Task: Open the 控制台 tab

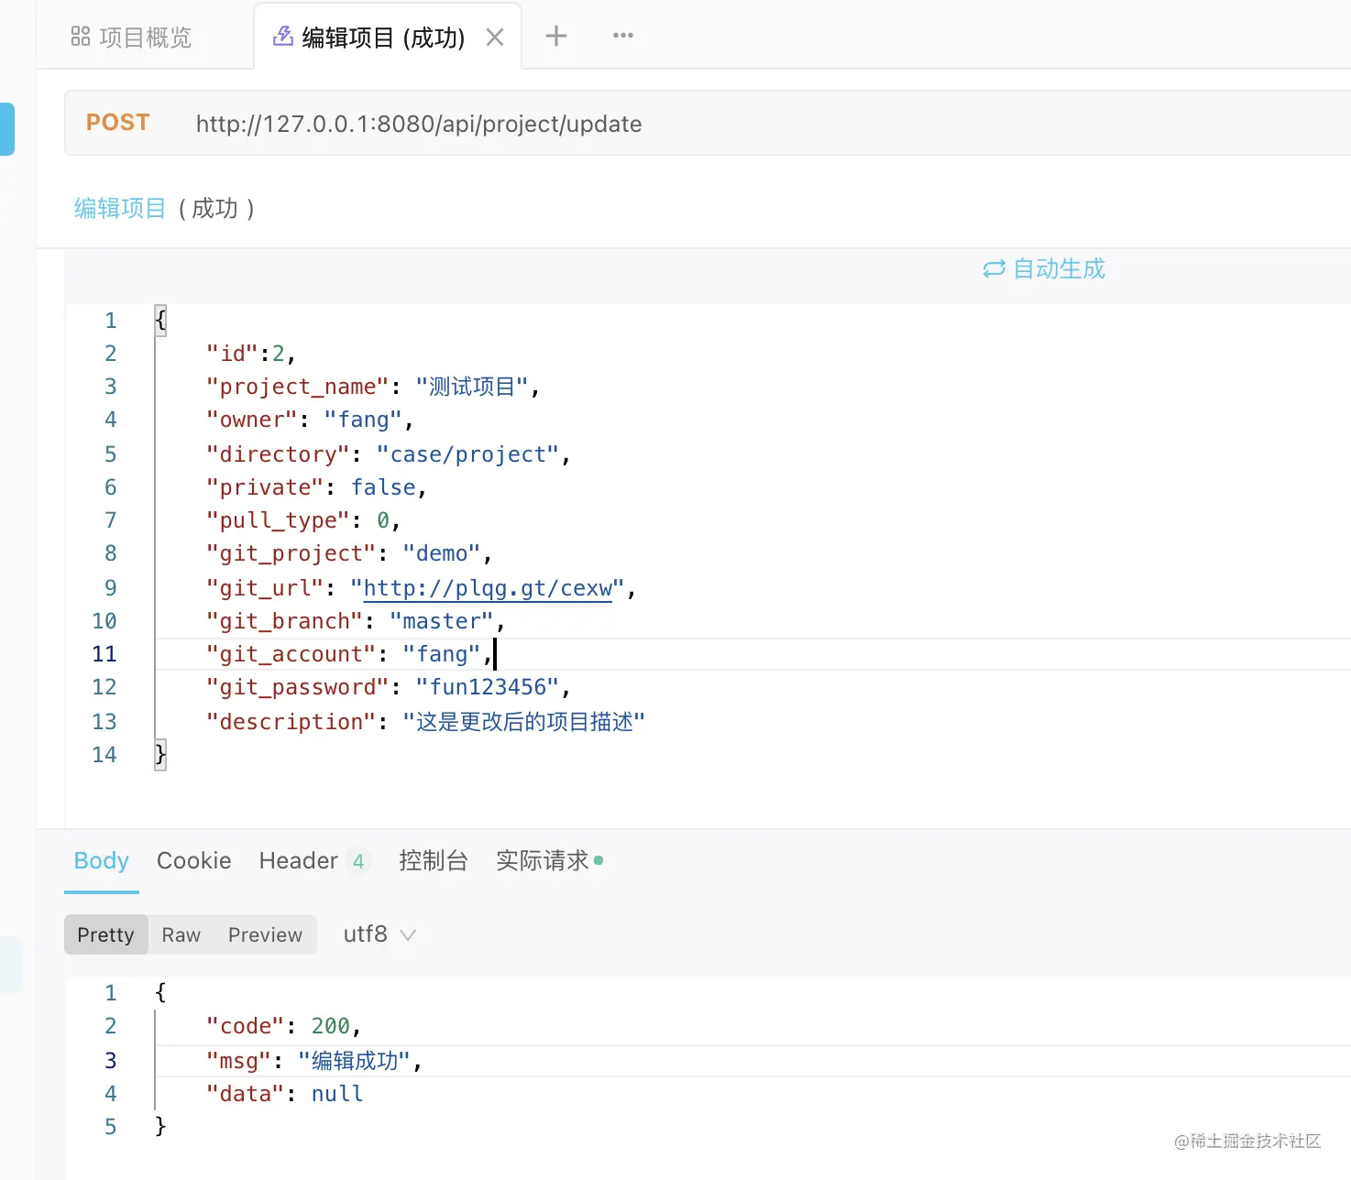Action: 433,860
